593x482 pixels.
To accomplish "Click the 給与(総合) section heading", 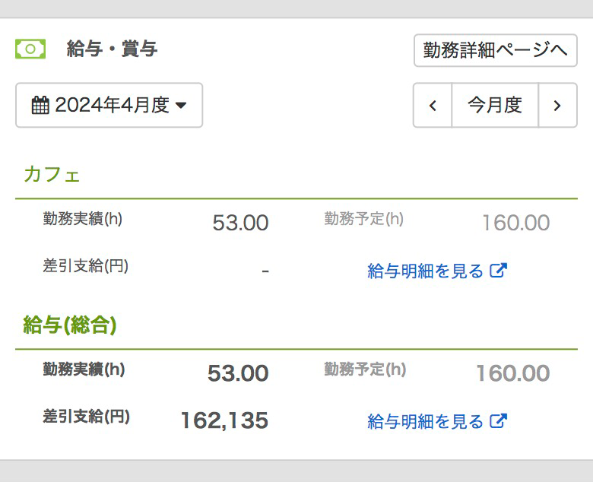I will (x=70, y=325).
